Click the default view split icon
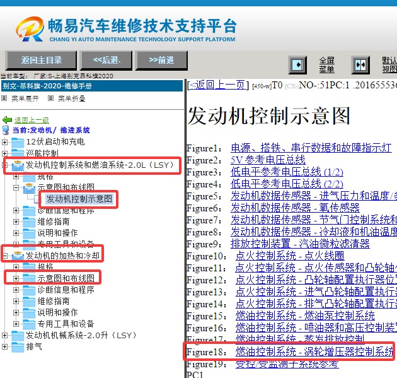The height and width of the screenshot is (378, 397). (x=360, y=65)
